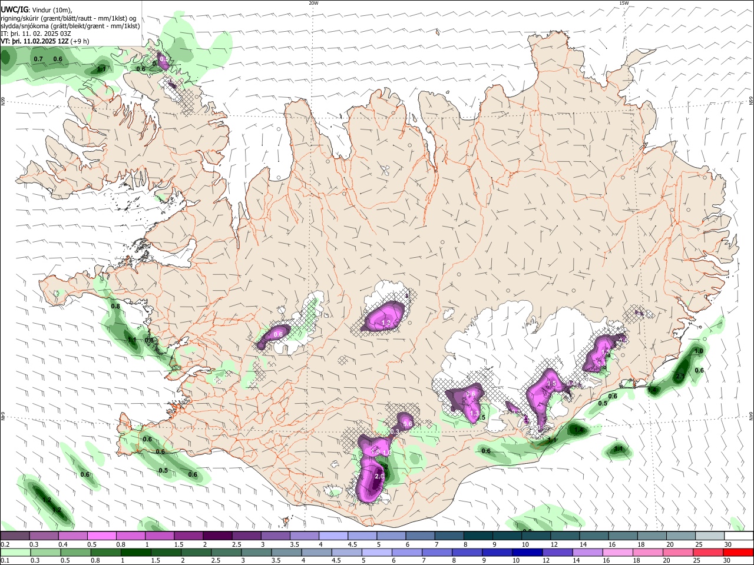Click the 'rigning/skúrir' legend description line

(68, 18)
